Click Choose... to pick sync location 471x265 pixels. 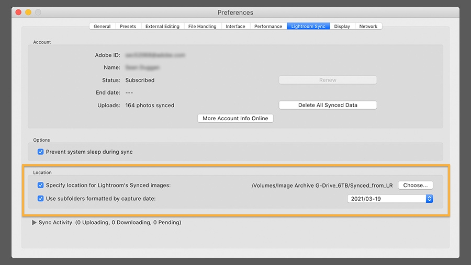click(416, 185)
